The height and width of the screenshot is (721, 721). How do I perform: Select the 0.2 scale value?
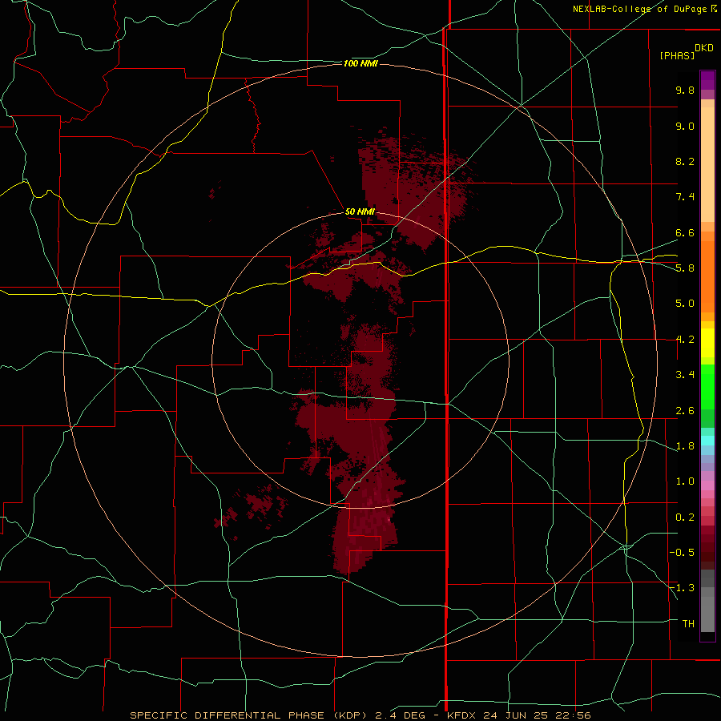(685, 518)
